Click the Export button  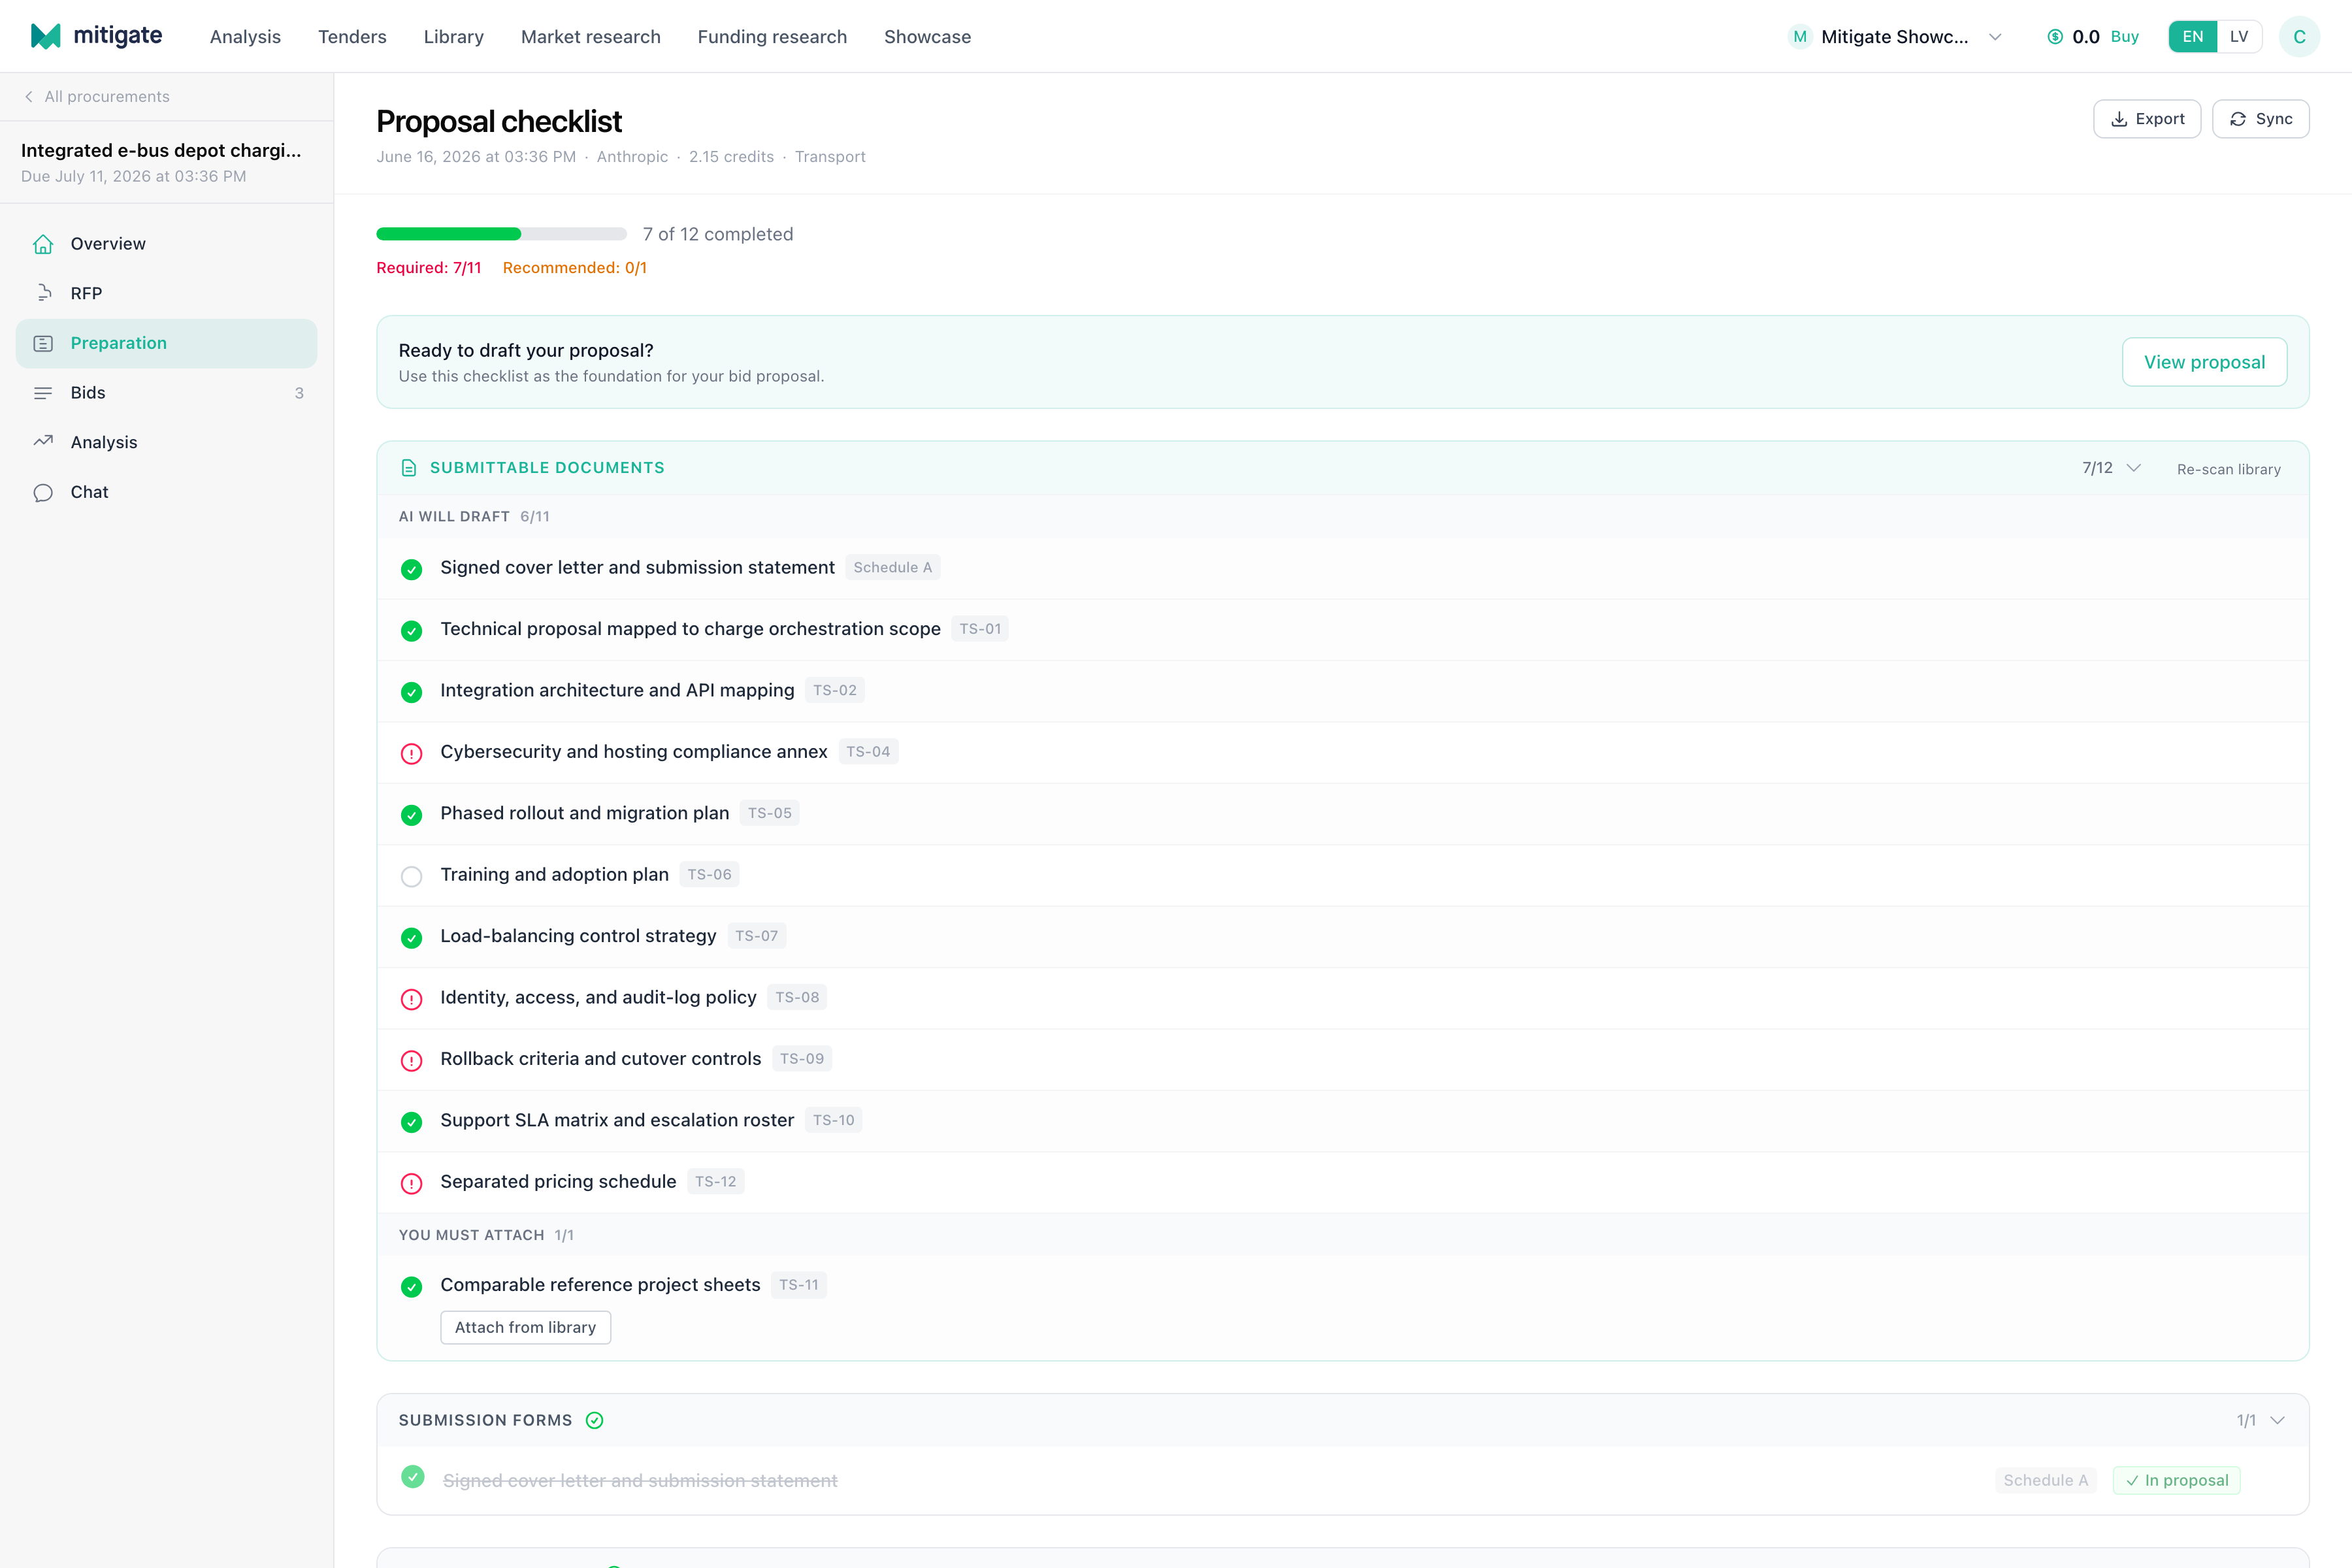pyautogui.click(x=2147, y=119)
